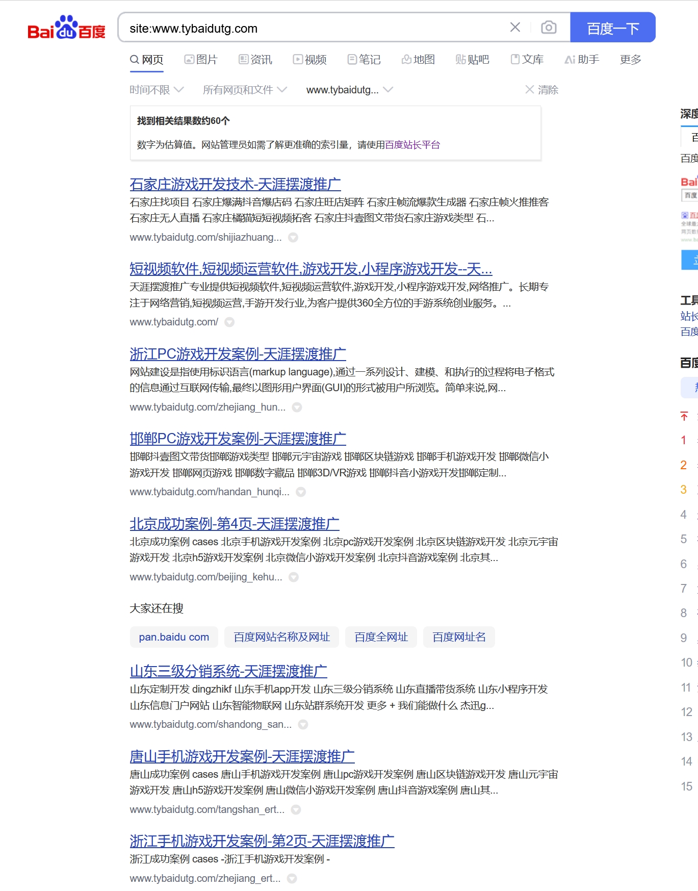Click the 找到相关结果数约60个 result count text
The width and height of the screenshot is (698, 891).
(x=184, y=121)
